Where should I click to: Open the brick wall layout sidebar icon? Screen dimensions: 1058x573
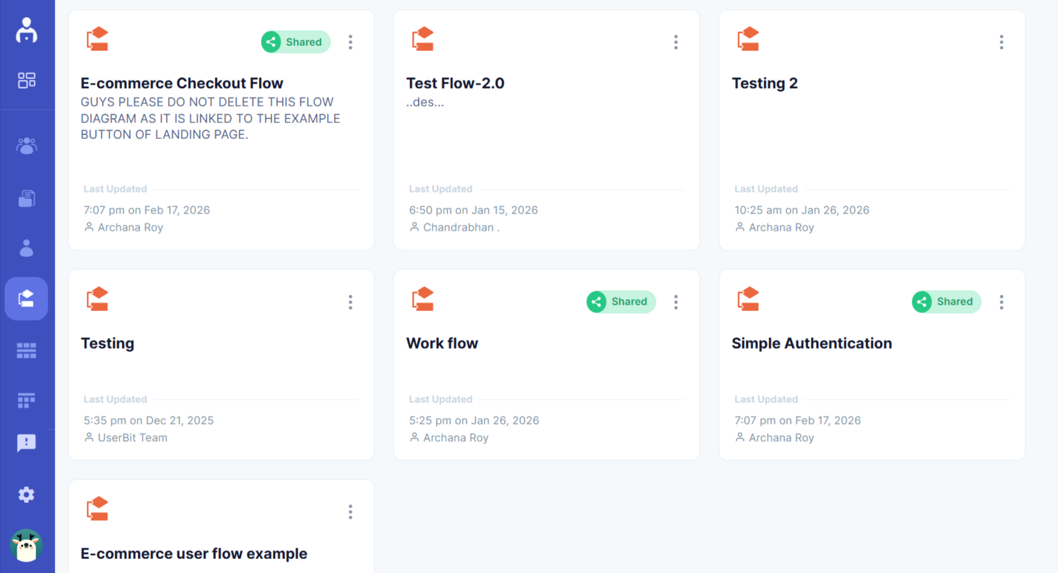26,351
